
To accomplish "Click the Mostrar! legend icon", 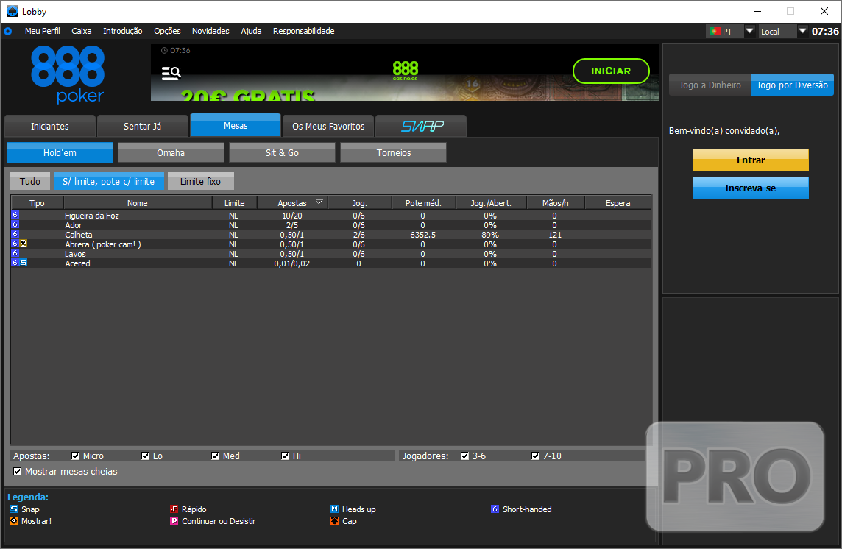I will pos(13,520).
